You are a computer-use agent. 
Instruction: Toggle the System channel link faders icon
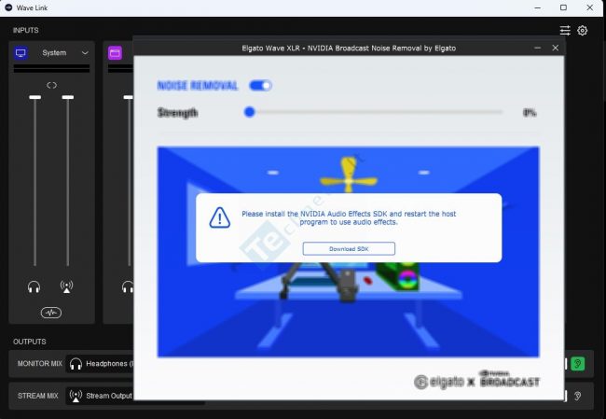[51, 85]
